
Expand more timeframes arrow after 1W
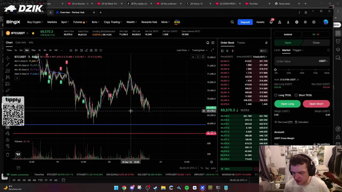pos(61,50)
